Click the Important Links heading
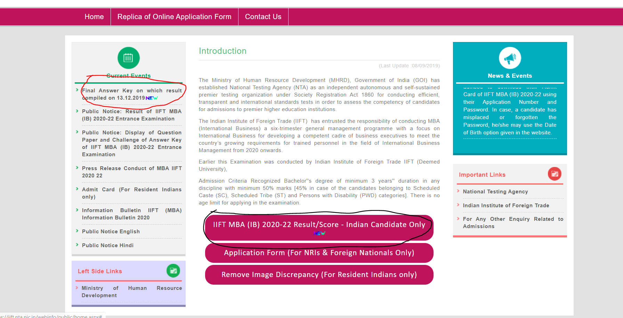The width and height of the screenshot is (623, 318). point(482,175)
